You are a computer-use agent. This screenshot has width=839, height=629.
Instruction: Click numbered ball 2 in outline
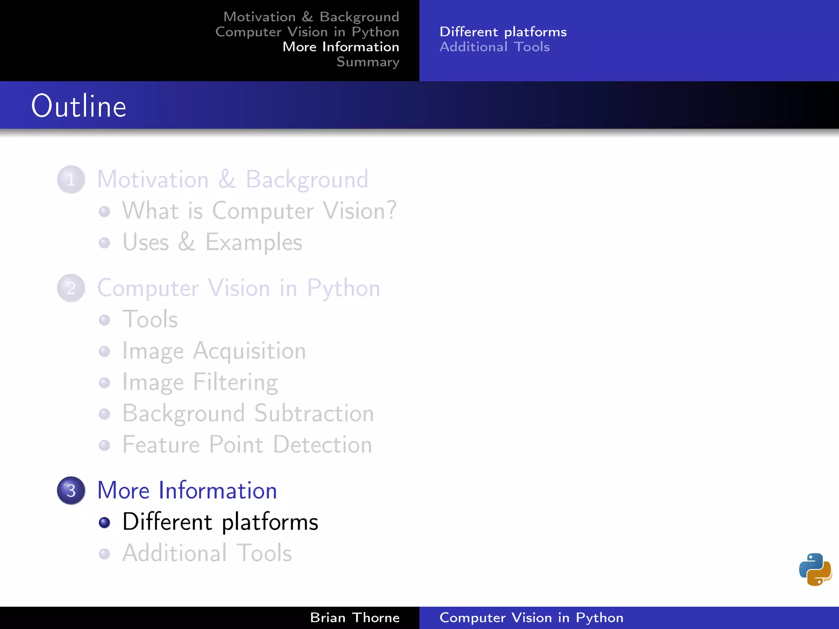tap(71, 288)
